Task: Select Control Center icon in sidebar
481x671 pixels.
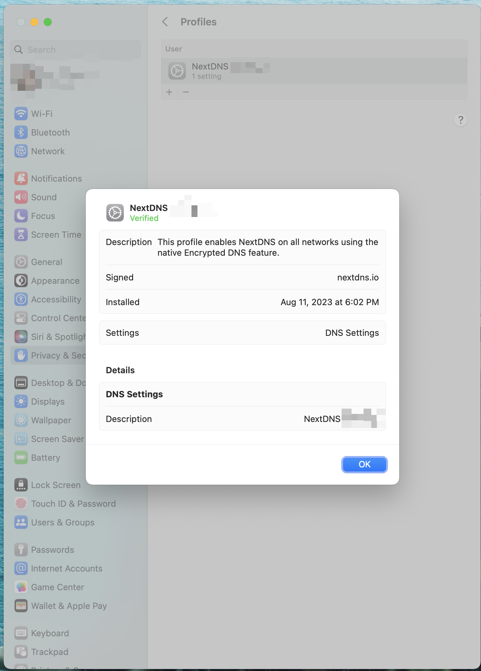Action: (21, 318)
